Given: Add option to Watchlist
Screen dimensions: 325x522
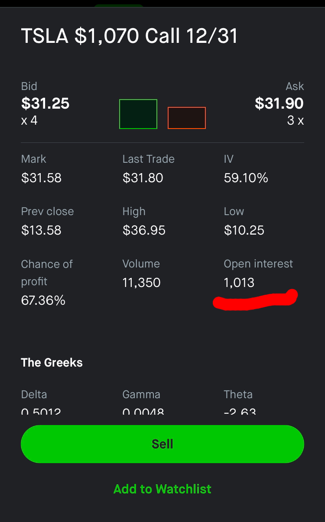Looking at the screenshot, I should click(x=162, y=489).
